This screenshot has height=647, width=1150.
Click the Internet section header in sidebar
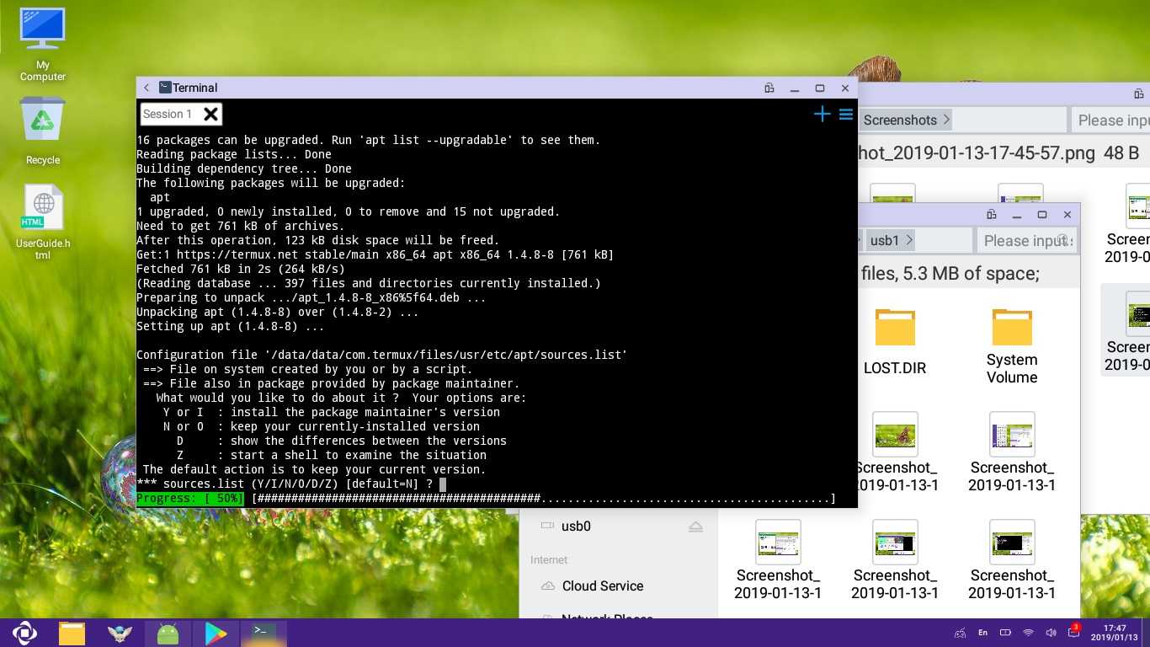coord(549,559)
